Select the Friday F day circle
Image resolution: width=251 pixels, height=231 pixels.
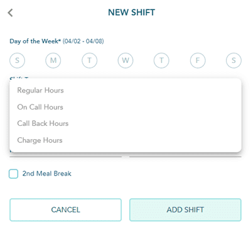198,60
